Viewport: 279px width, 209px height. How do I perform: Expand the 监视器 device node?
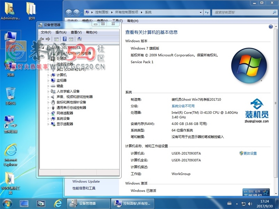[48, 80]
